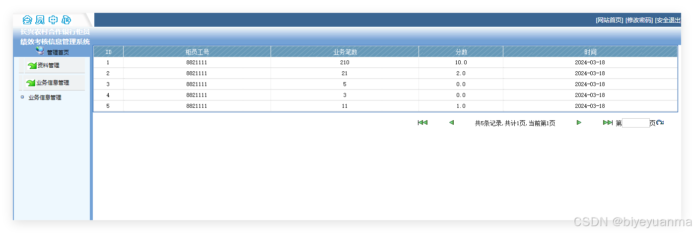This screenshot has width=694, height=233.
Task: Click the 业务笔数 column header
Action: [345, 52]
